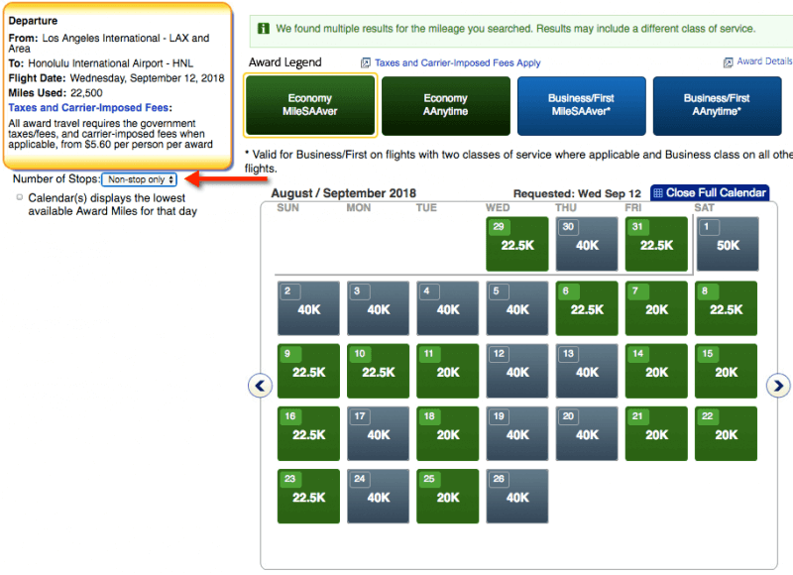Viewport: 793px width, 575px height.
Task: Select September 10 for 22.5K miles
Action: (x=378, y=371)
